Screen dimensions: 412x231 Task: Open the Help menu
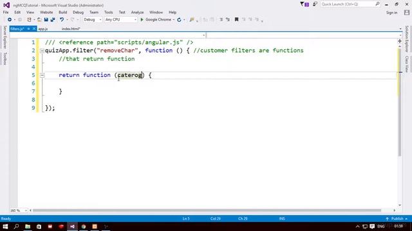point(173,12)
